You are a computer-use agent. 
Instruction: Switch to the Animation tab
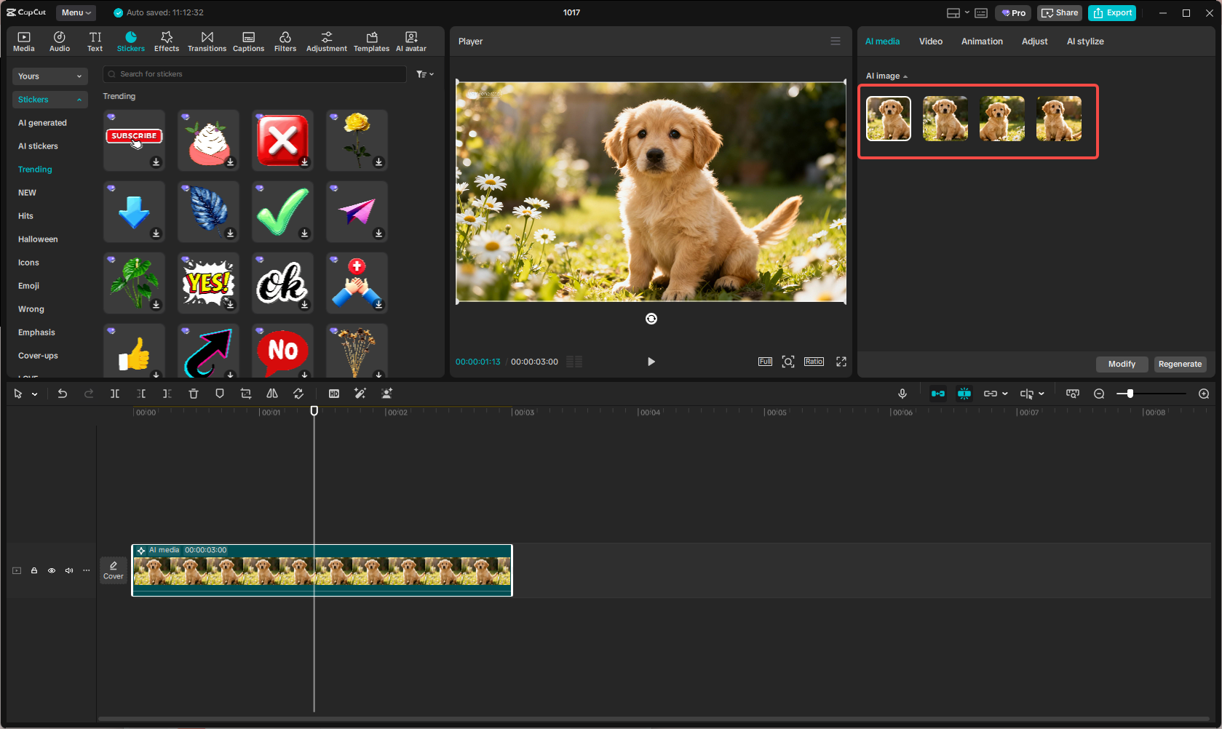click(982, 41)
